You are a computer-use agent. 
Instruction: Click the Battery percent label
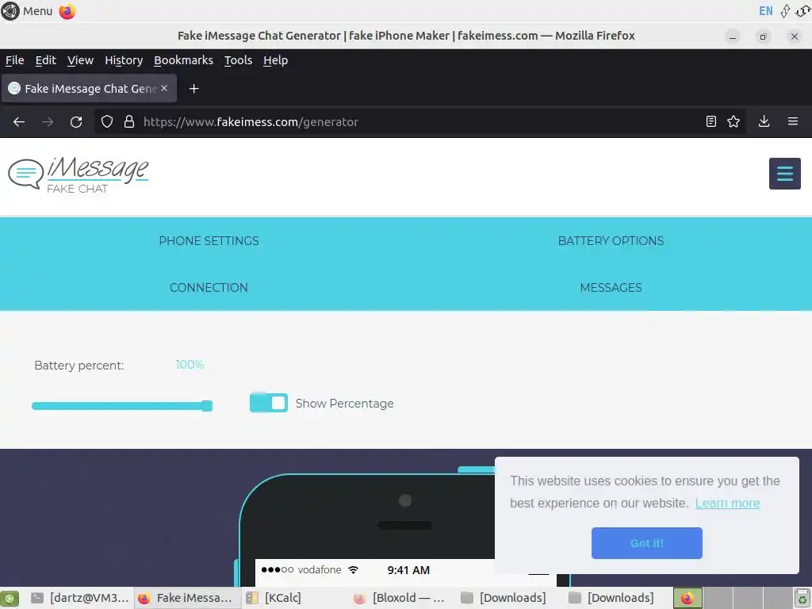tap(79, 366)
